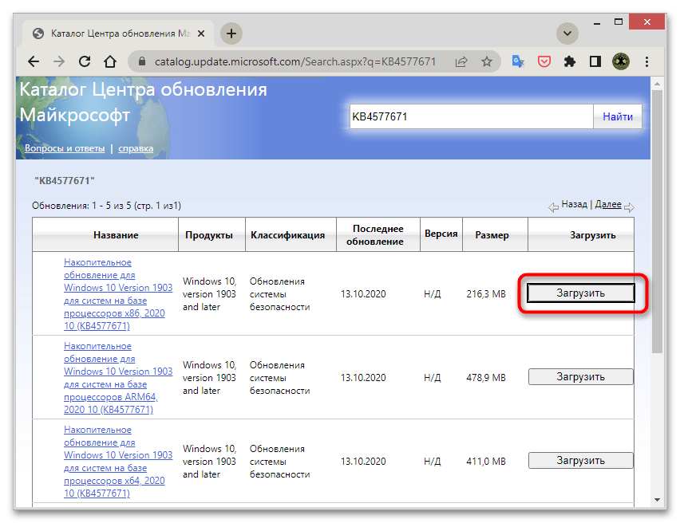The image size is (680, 523).
Task: Reload the page with the refresh icon
Action: 85,61
